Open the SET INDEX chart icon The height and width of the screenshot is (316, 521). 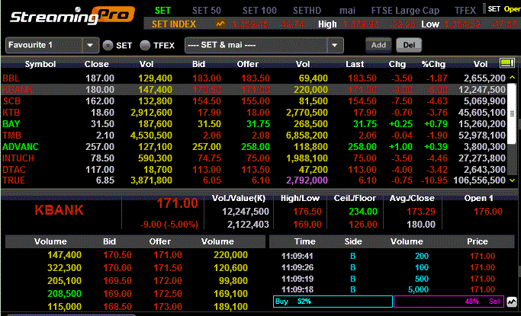(220, 24)
